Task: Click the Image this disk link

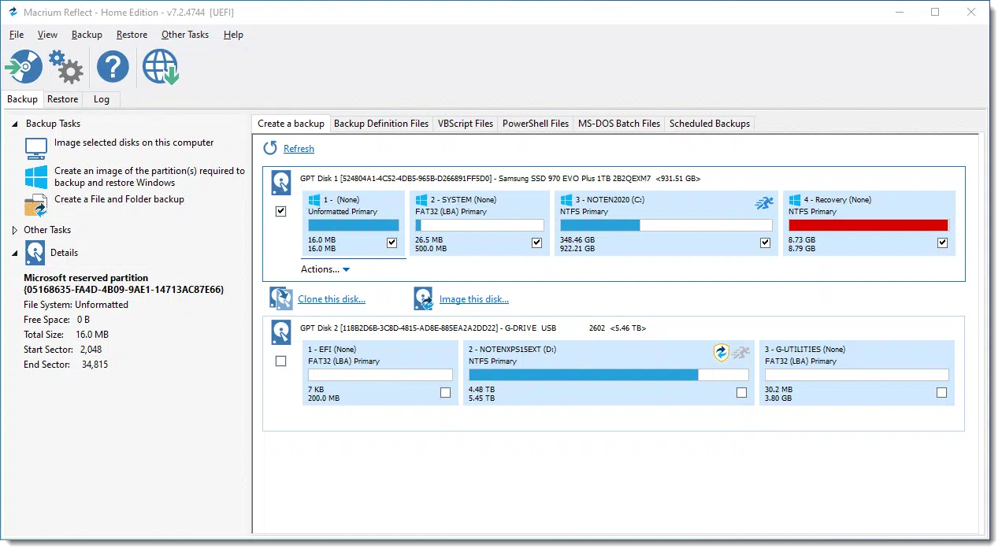Action: click(x=474, y=299)
